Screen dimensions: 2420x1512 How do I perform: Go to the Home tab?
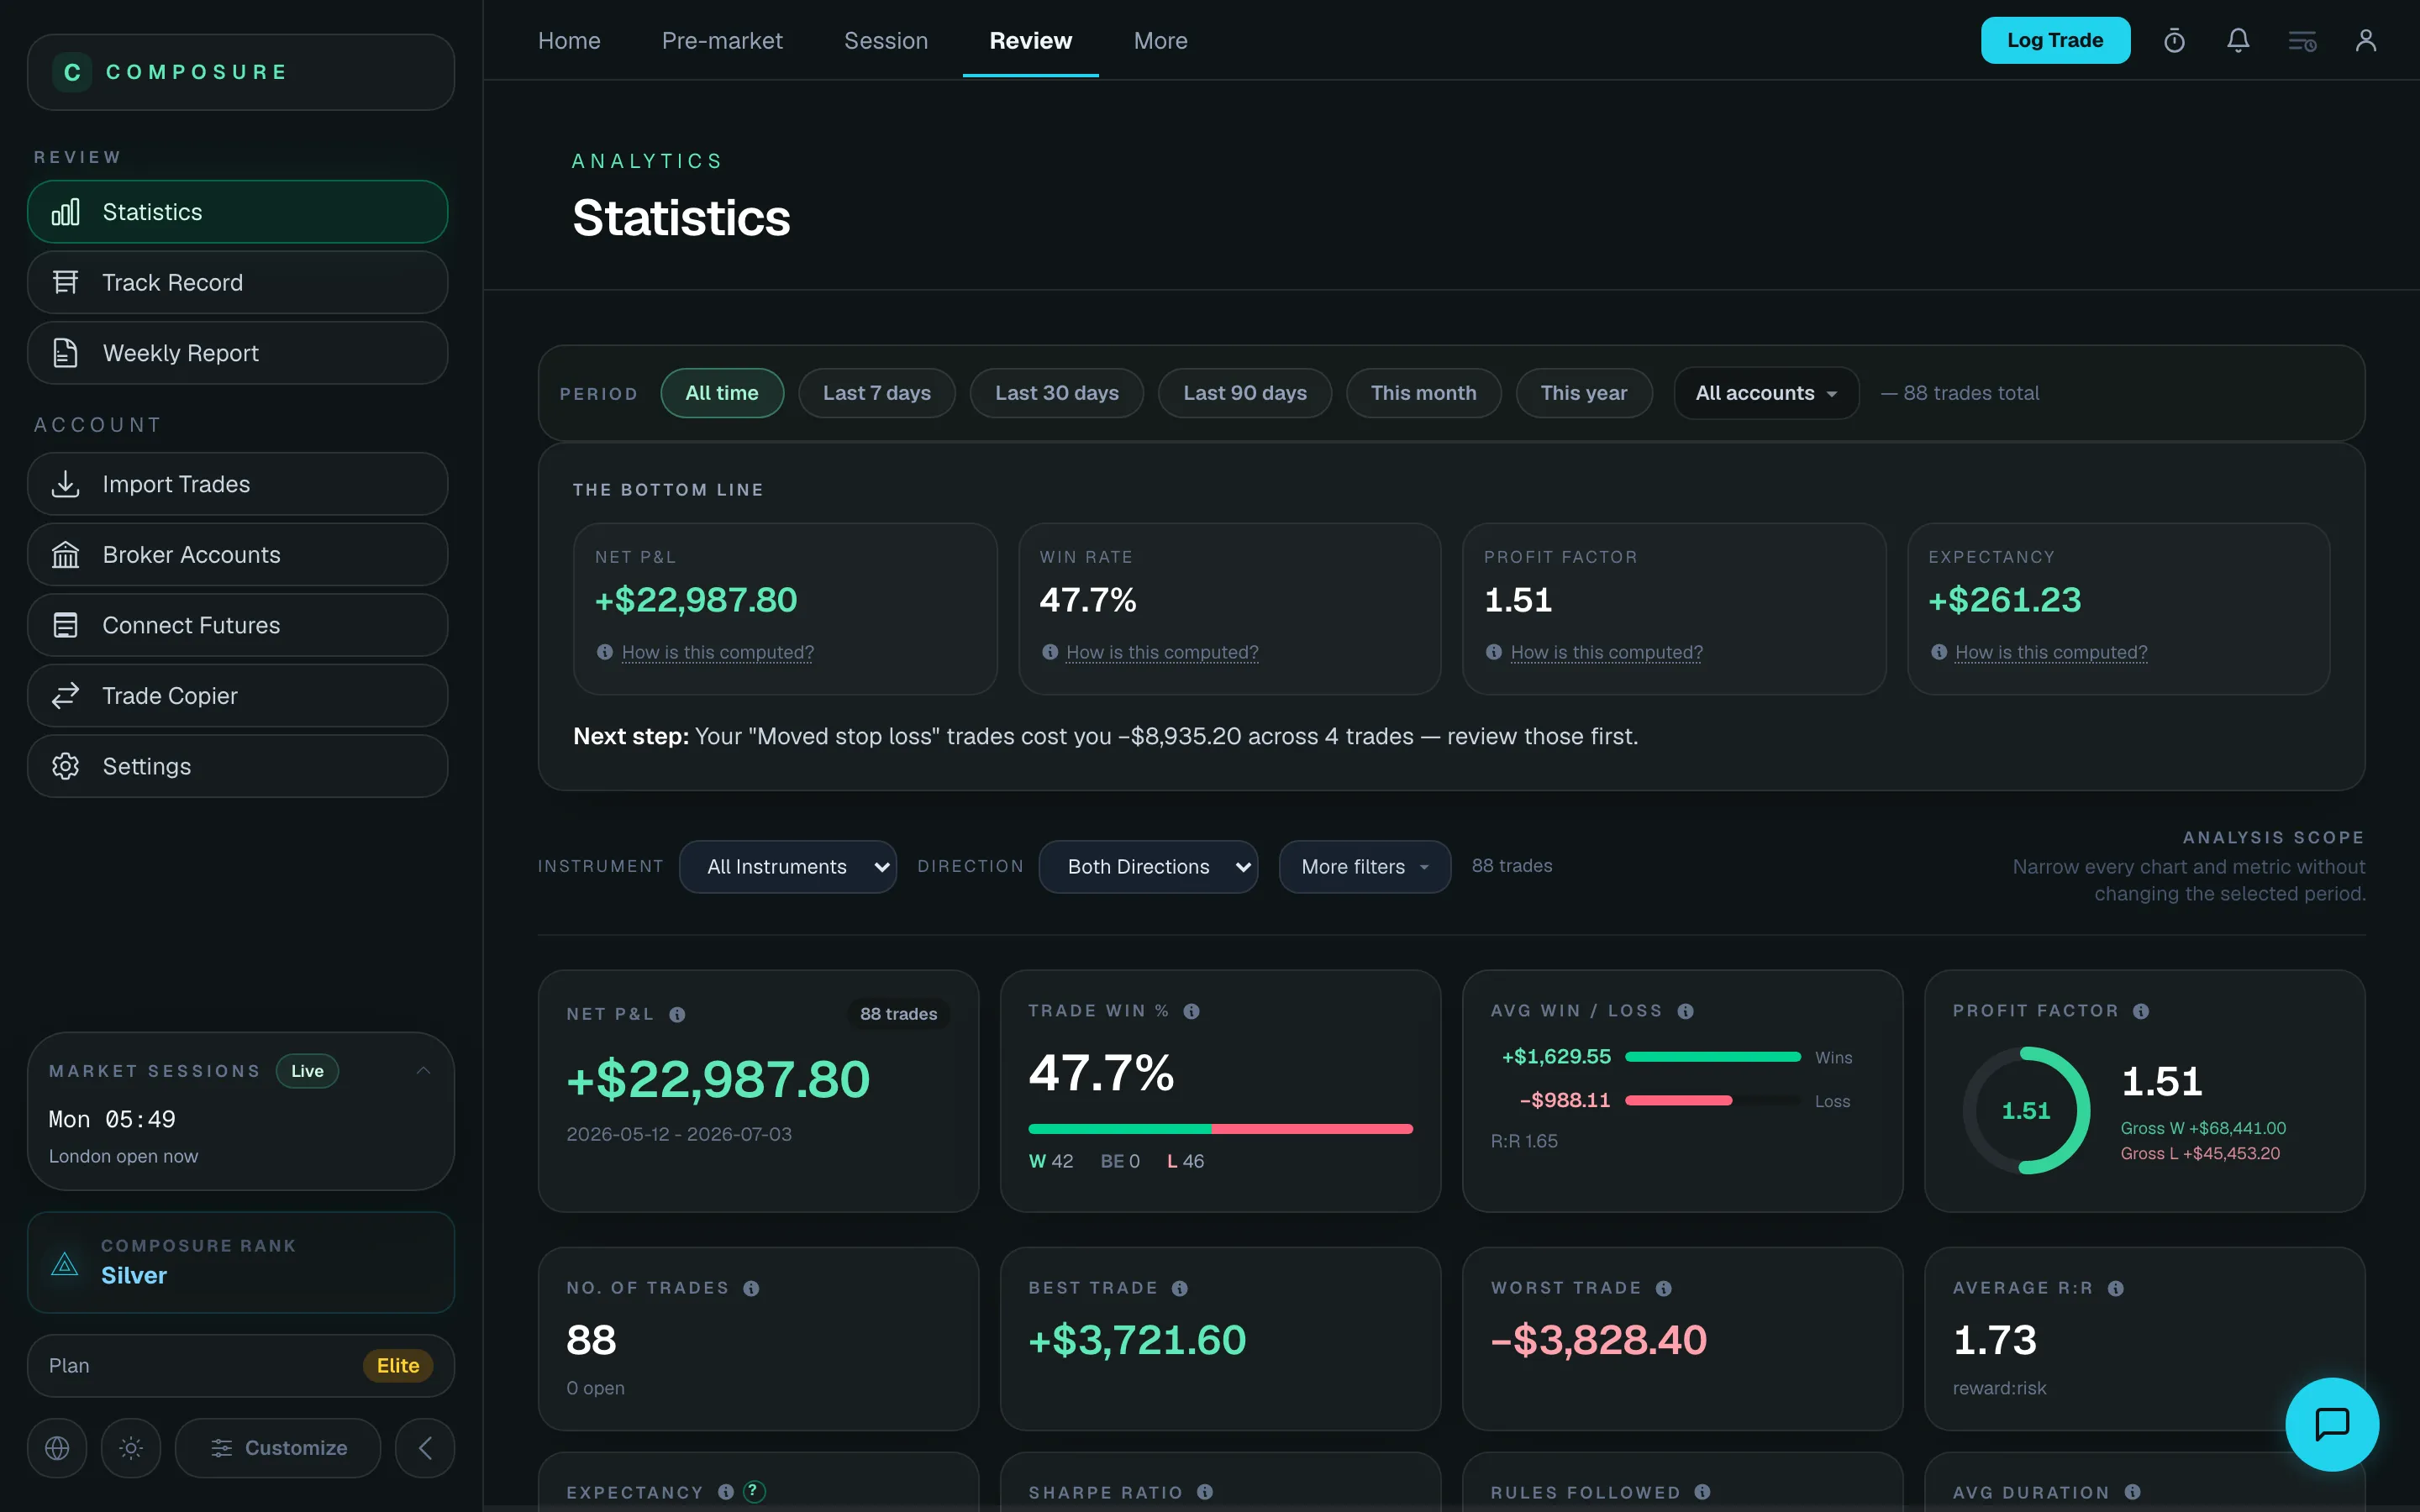point(569,41)
